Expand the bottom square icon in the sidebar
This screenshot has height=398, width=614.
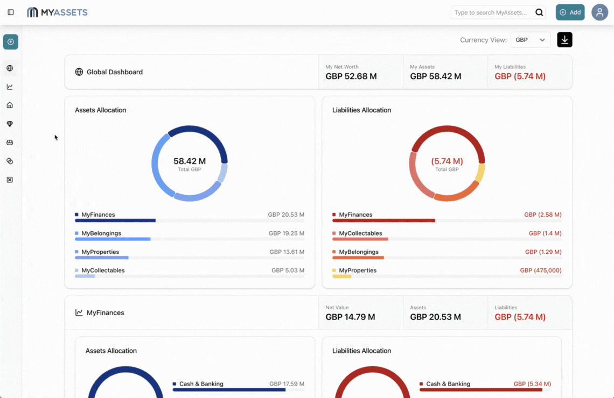pyautogui.click(x=10, y=179)
